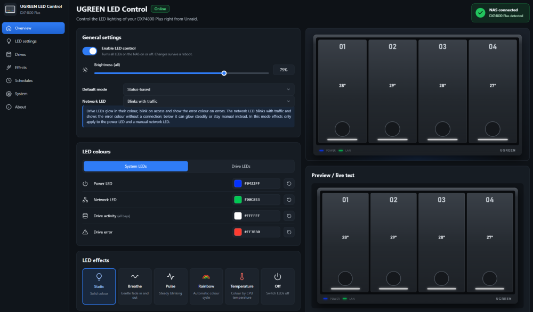533x312 pixels.
Task: Click the brightness sun icon
Action: click(x=85, y=70)
